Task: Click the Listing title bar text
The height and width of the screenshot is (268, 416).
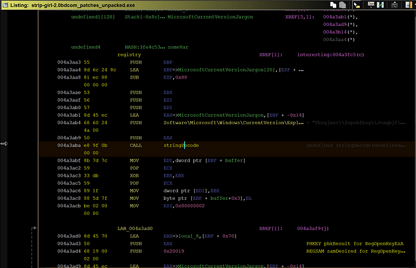Action: point(72,5)
